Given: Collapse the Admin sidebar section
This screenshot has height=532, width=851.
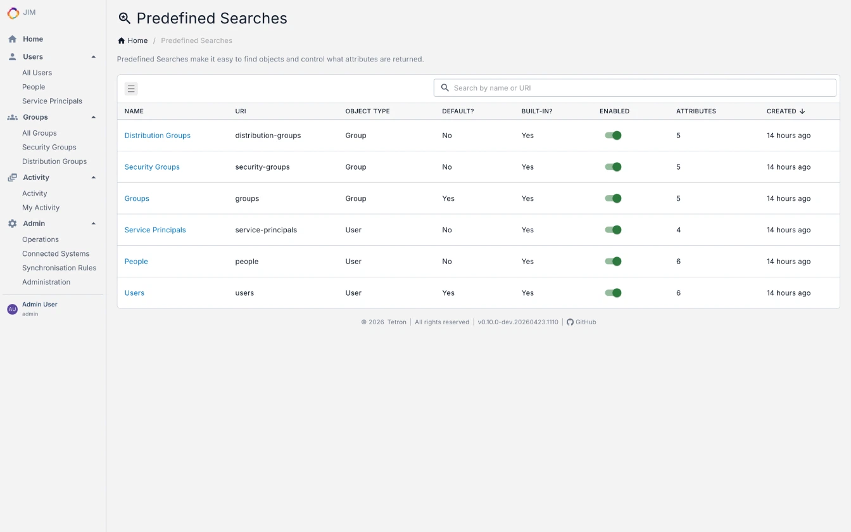Looking at the screenshot, I should tap(94, 223).
